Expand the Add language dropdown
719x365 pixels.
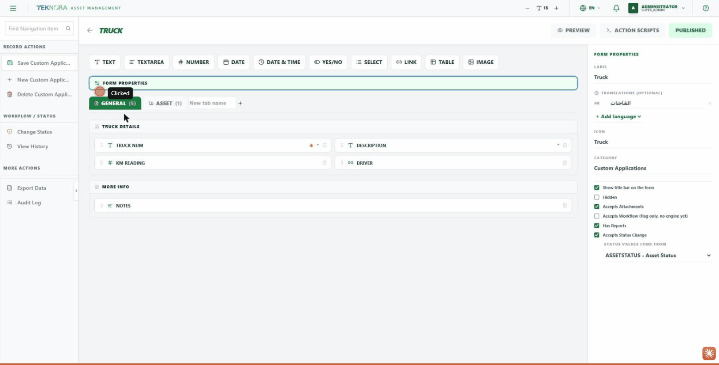618,116
